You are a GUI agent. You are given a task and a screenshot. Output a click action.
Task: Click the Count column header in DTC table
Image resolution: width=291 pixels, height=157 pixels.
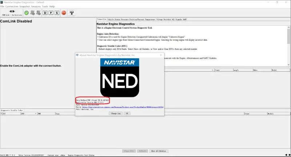tap(256, 114)
